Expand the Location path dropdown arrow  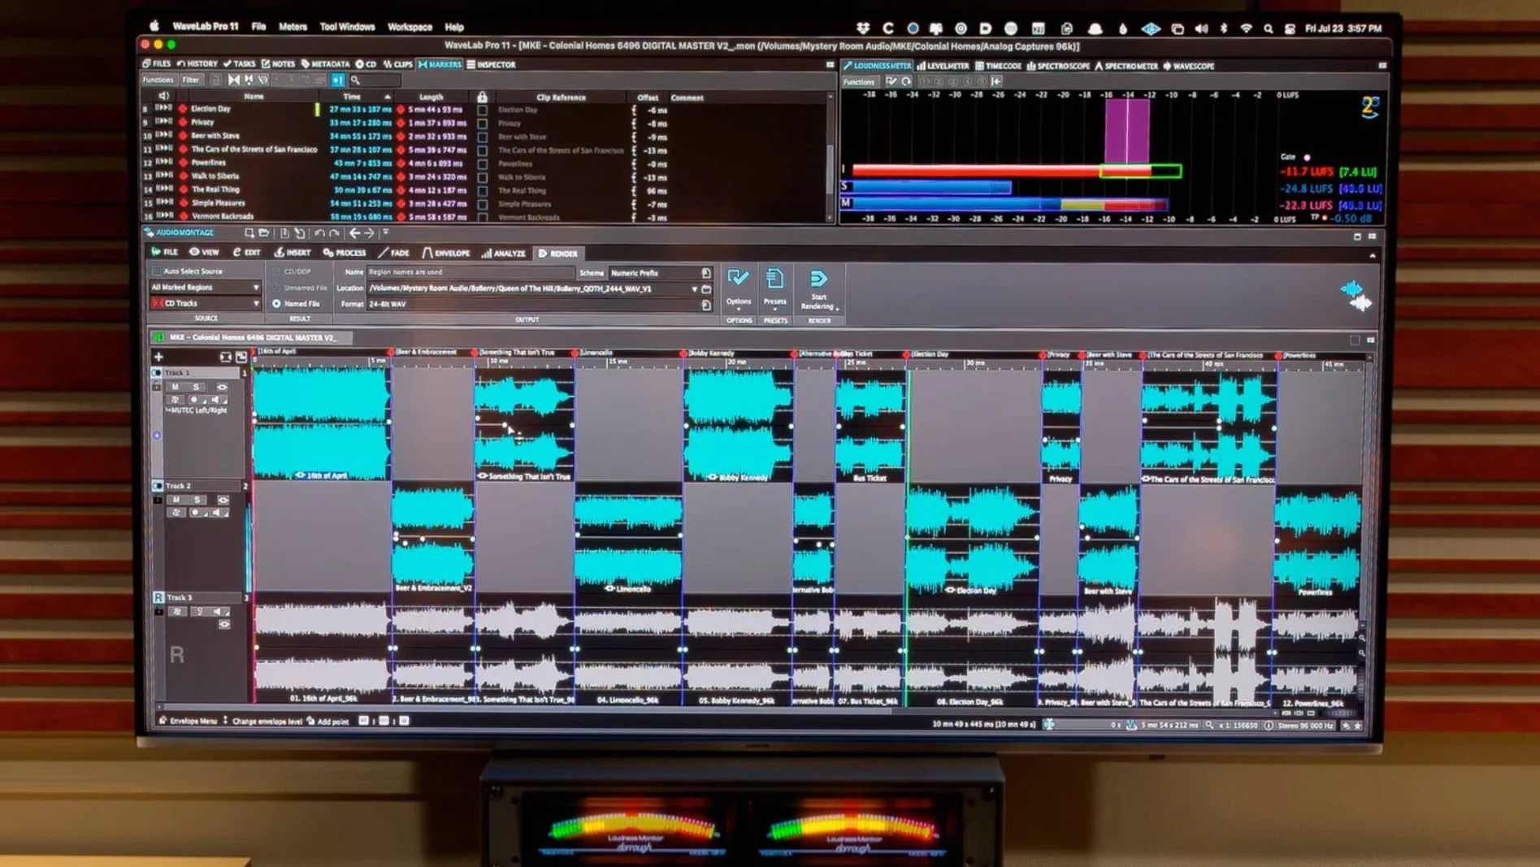pyautogui.click(x=695, y=288)
